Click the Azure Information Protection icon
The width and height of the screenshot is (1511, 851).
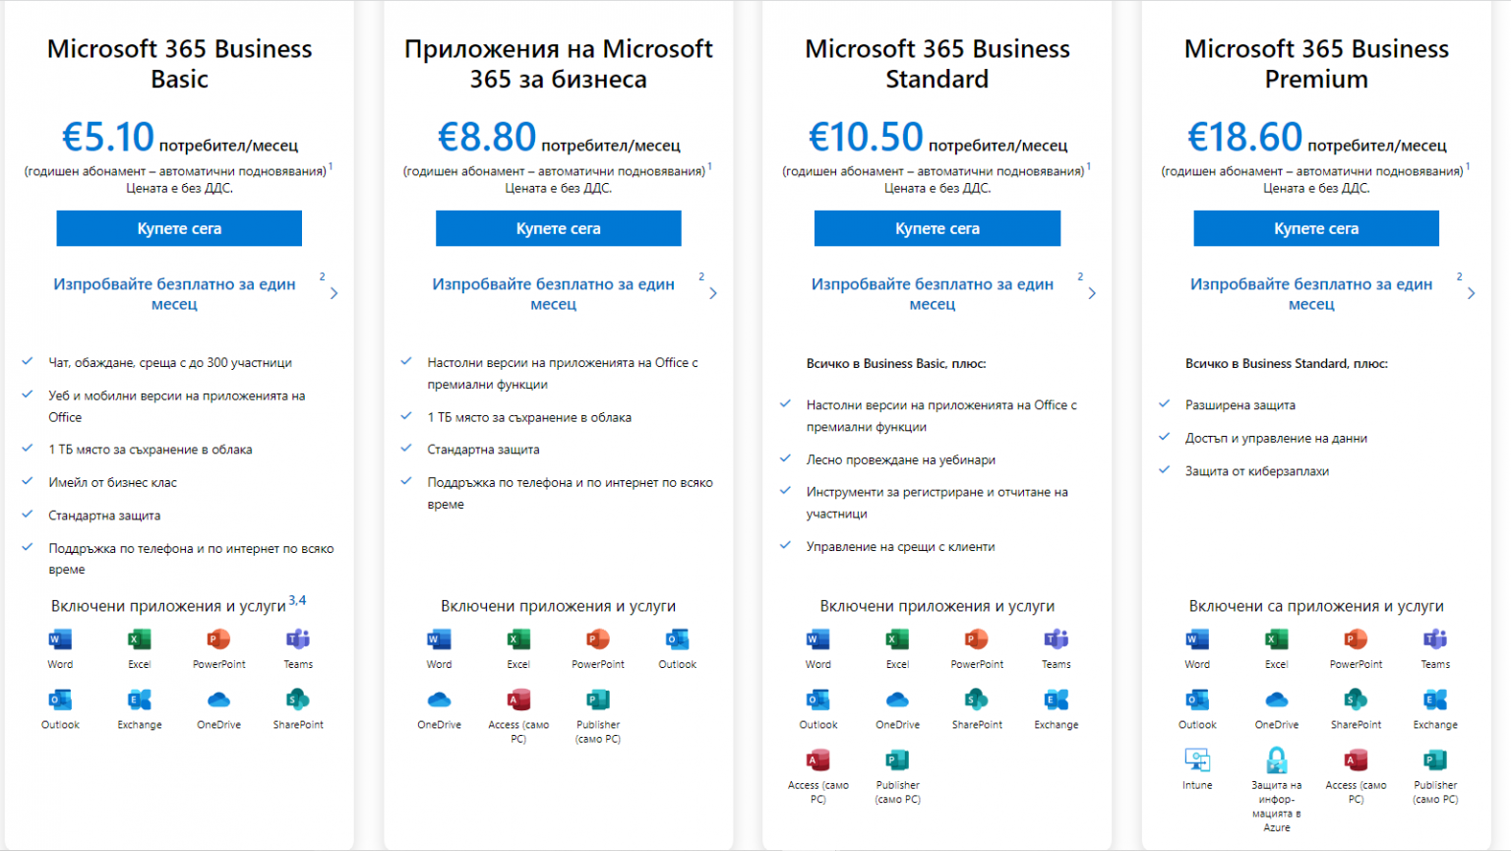coord(1276,760)
